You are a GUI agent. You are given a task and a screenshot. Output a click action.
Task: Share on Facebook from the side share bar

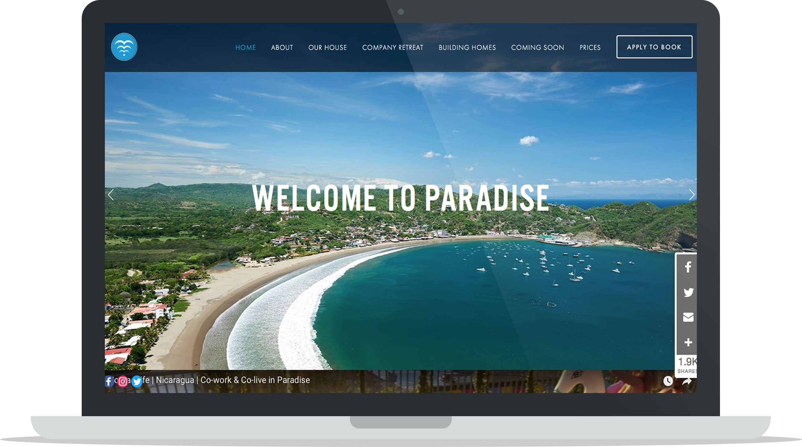tap(688, 267)
